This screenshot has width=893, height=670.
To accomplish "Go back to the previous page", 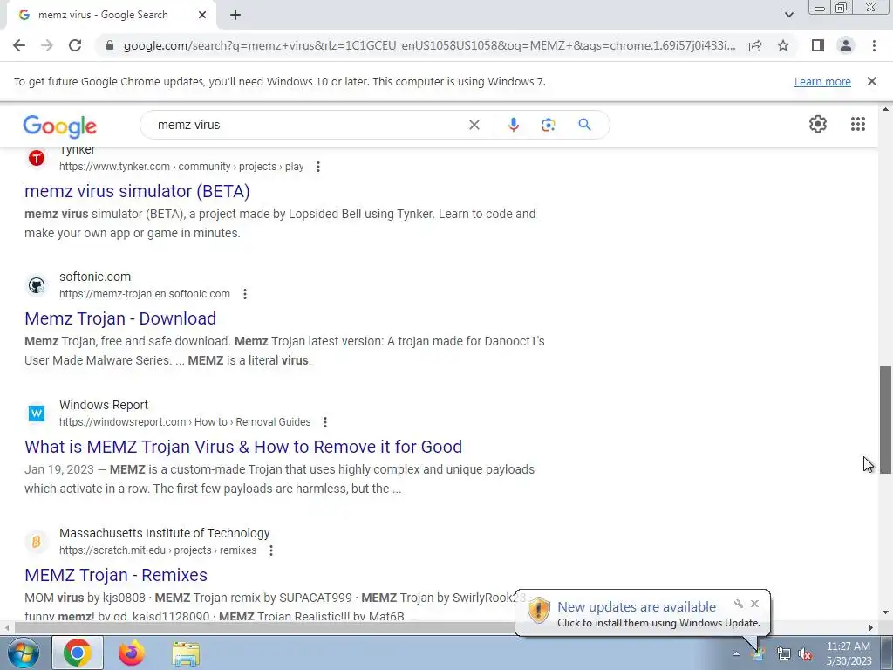I will (19, 45).
